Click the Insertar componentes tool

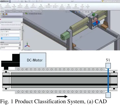click(8, 6)
